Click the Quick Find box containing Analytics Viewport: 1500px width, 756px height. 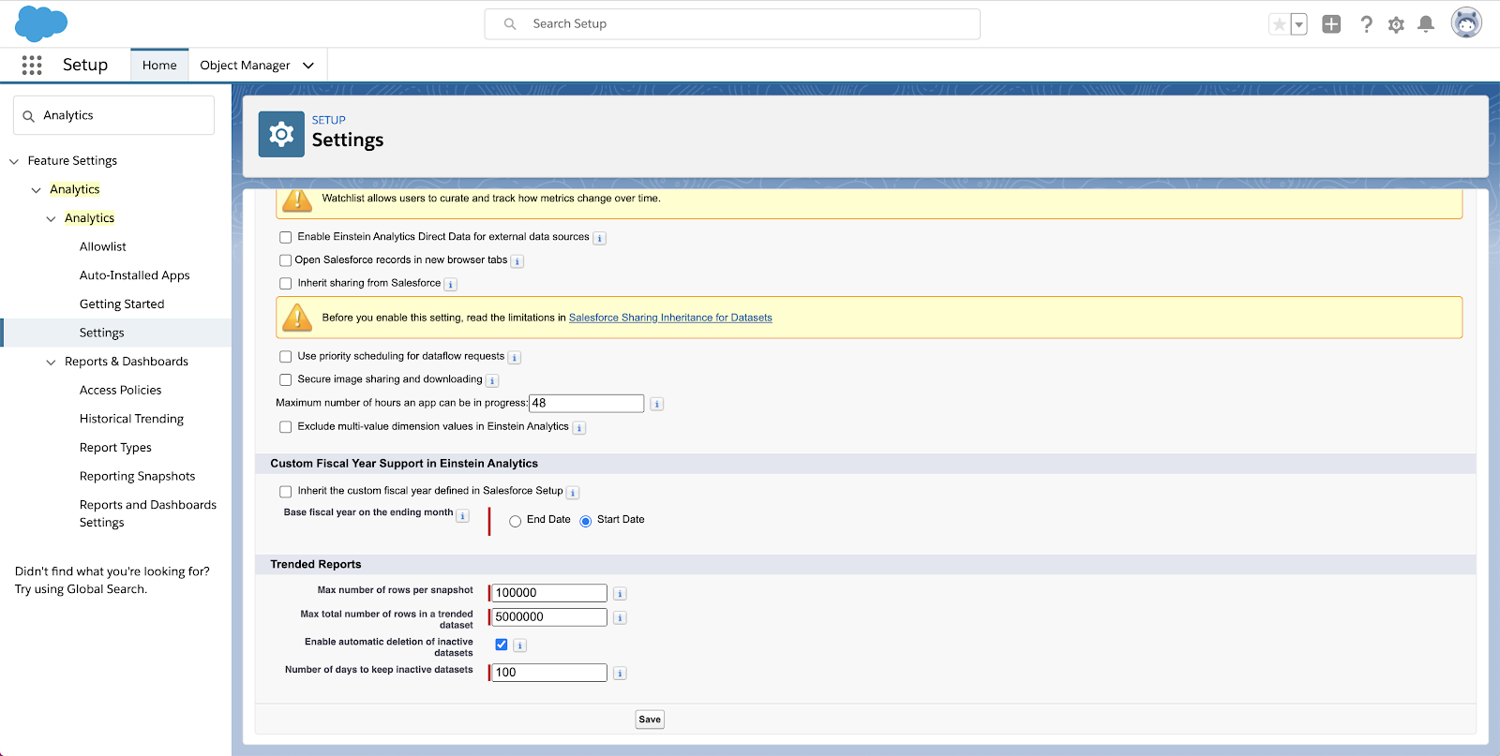[113, 115]
